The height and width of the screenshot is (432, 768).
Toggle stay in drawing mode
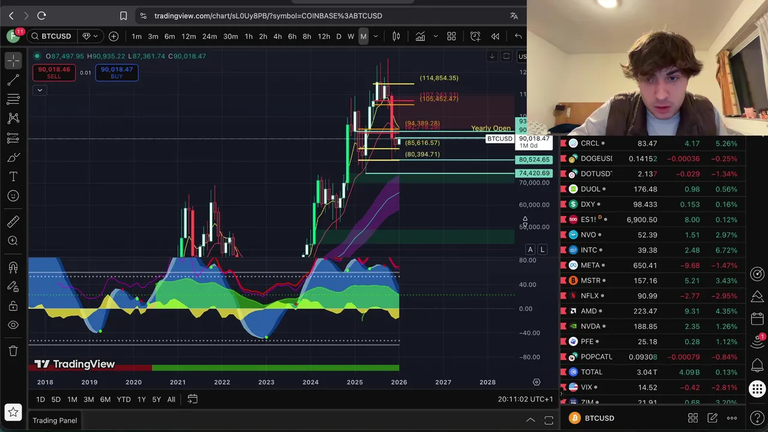[x=13, y=287]
